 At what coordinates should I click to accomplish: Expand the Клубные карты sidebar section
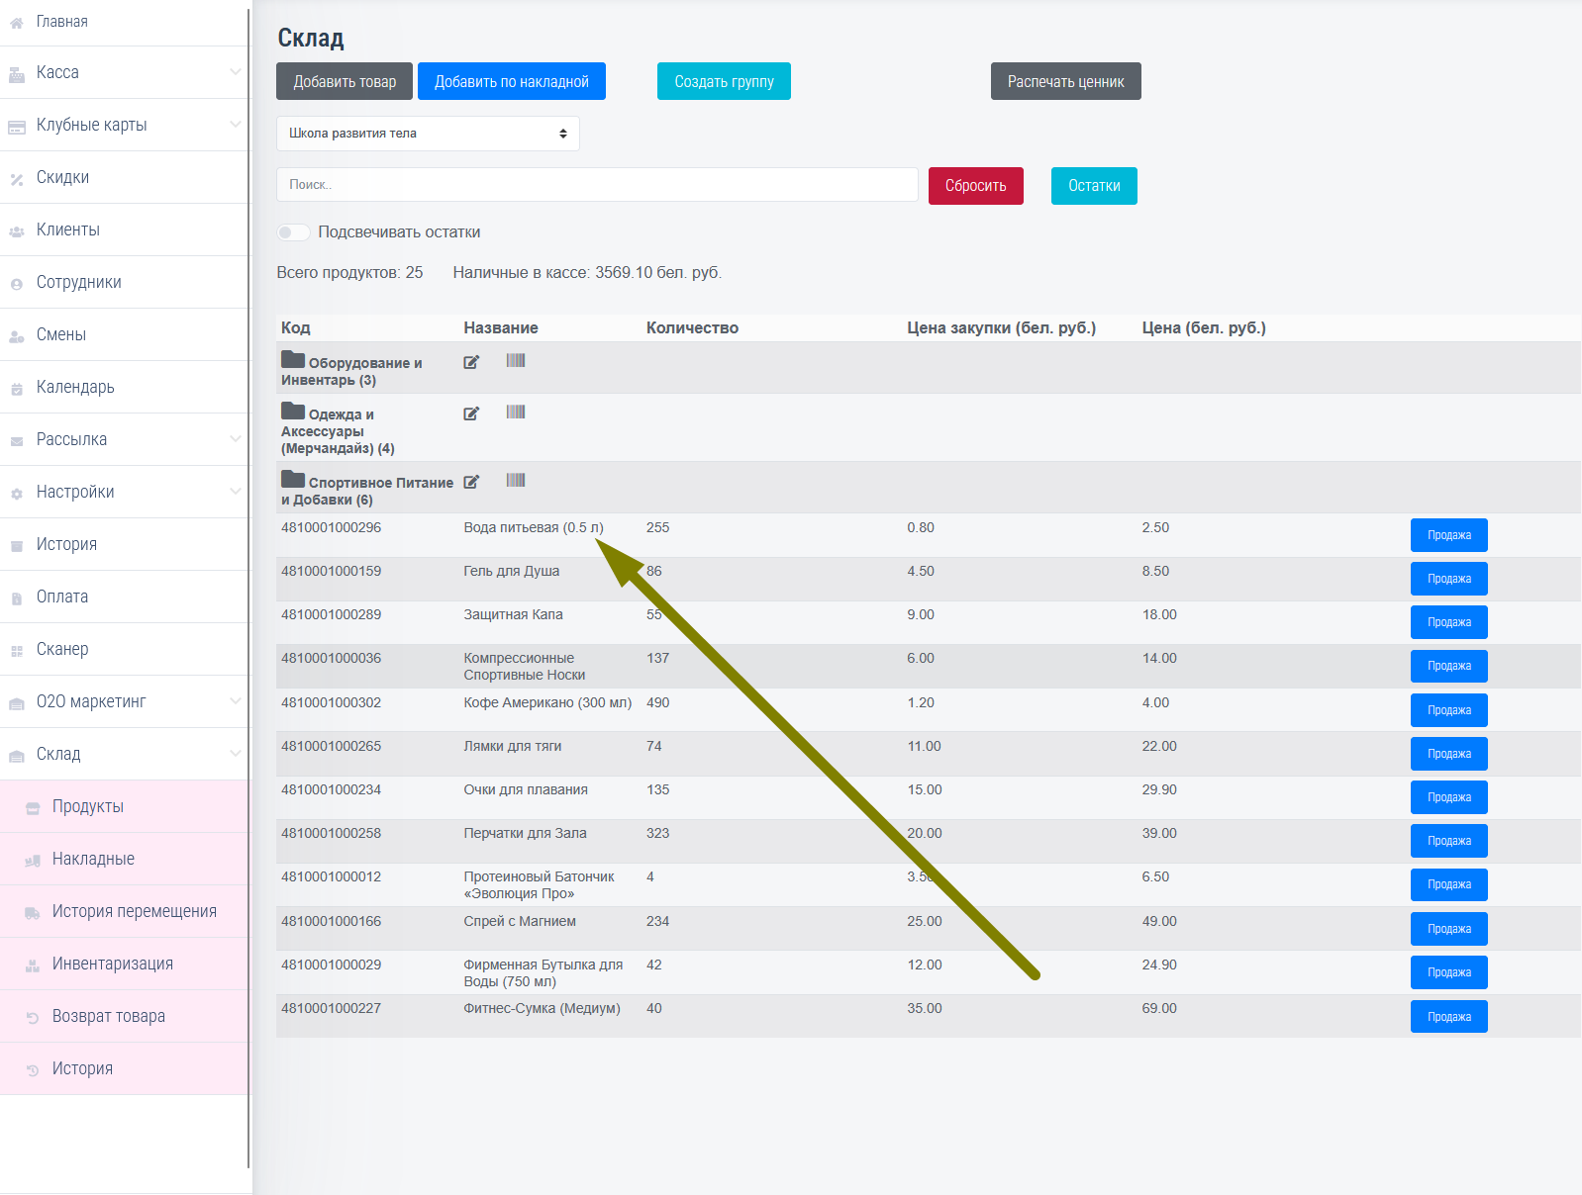[124, 125]
